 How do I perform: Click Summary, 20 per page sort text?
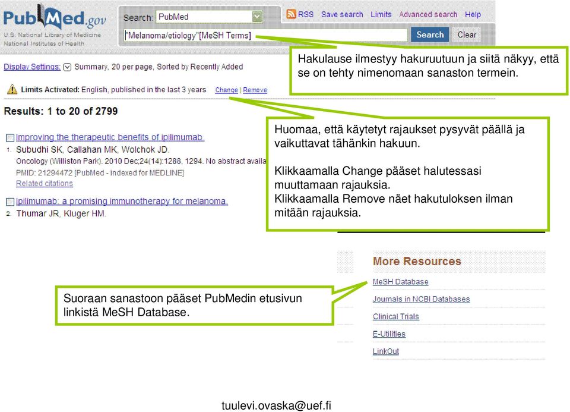159,67
